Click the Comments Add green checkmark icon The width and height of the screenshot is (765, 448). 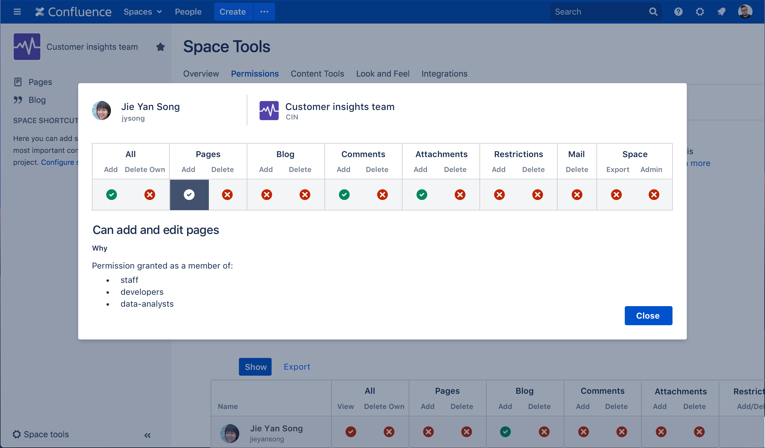tap(344, 194)
